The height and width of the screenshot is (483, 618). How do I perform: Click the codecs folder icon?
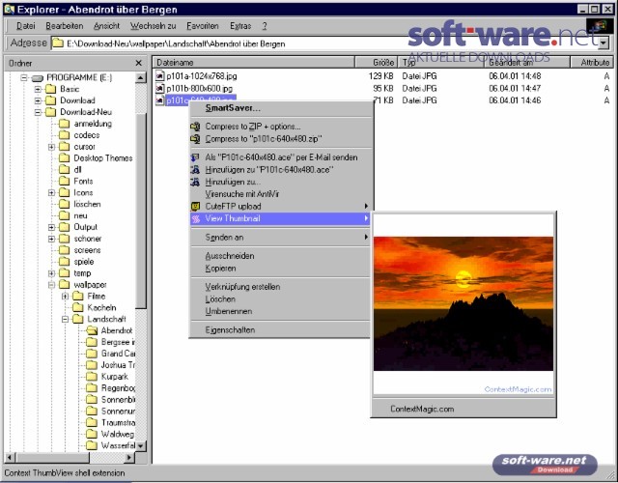tap(65, 135)
